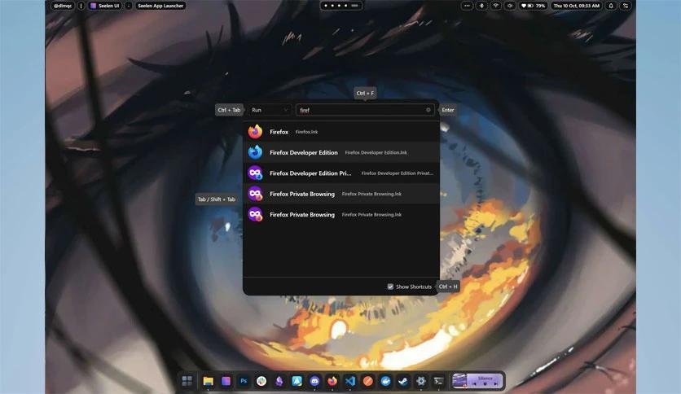Select the last Firefox Private Browsing row

341,214
